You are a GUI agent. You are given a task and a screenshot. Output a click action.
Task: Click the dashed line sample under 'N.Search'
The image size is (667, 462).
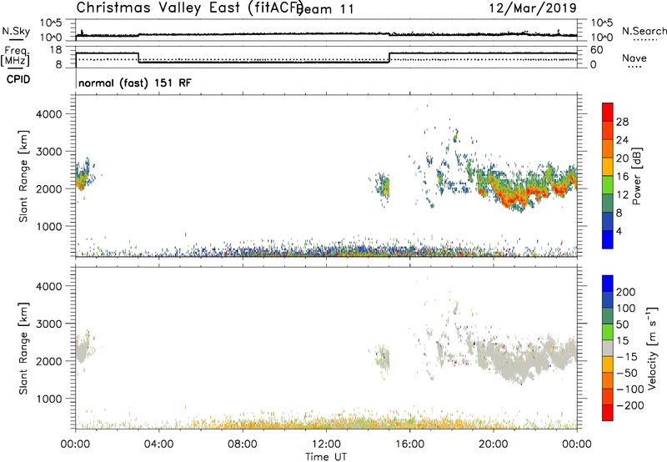(x=644, y=40)
